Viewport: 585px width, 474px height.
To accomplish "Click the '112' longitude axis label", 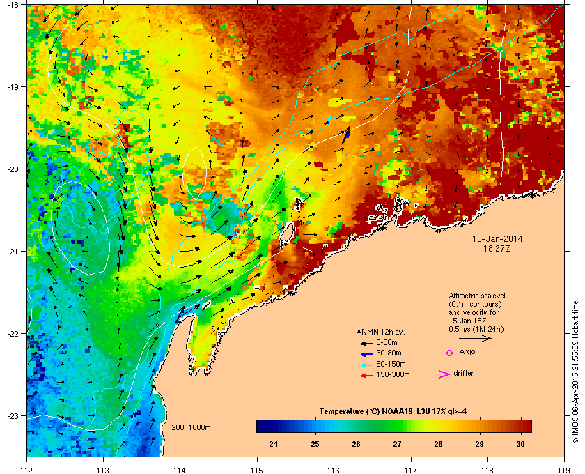I will (27, 470).
